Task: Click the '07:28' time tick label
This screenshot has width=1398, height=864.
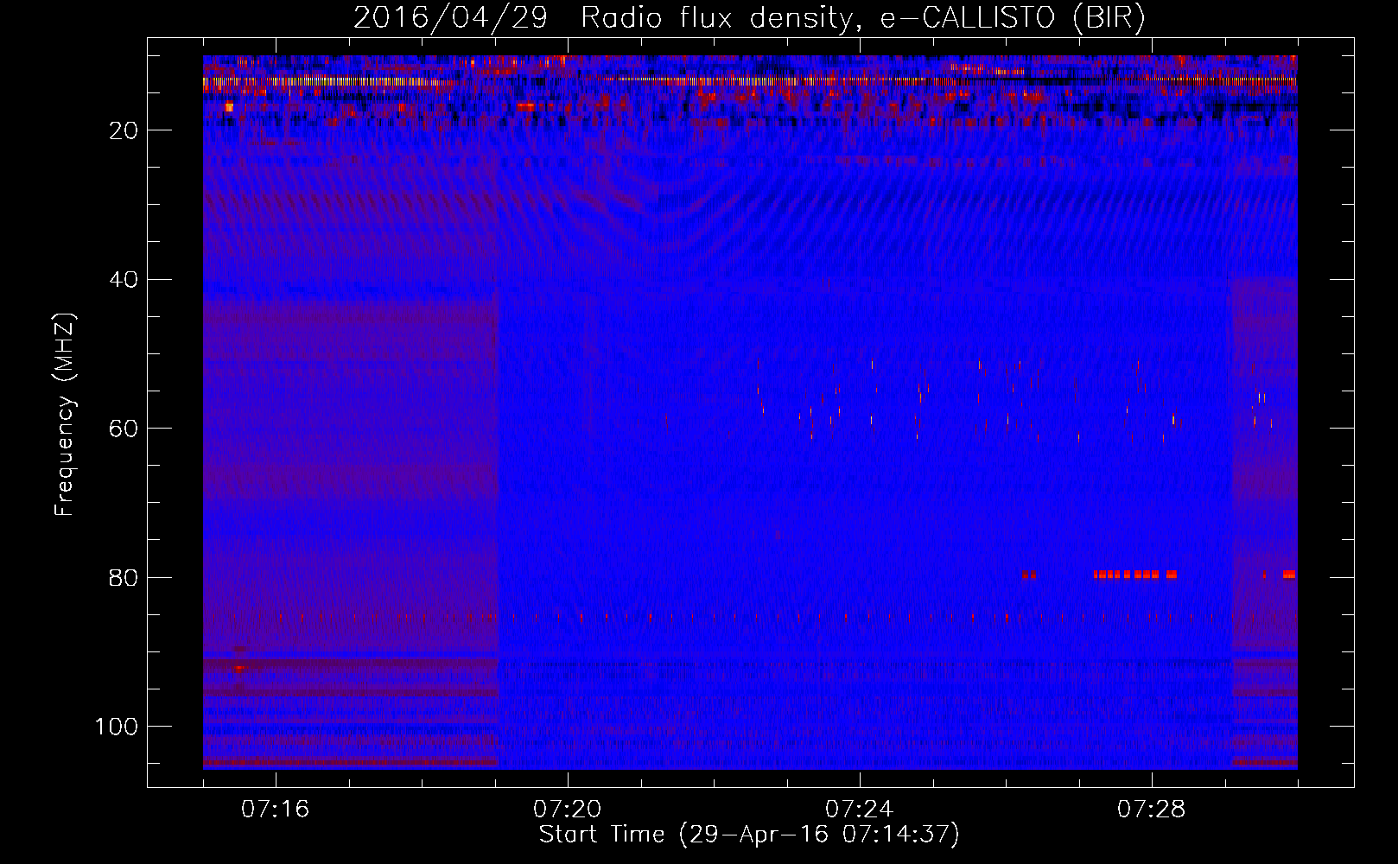Action: pos(1151,810)
